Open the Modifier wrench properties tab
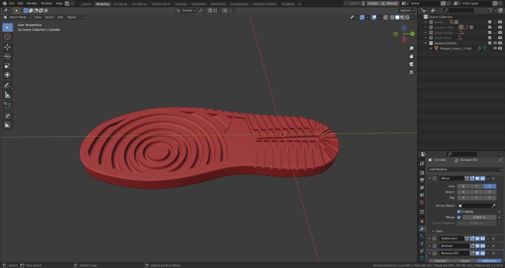Viewport: 505px width, 268px height. click(x=422, y=229)
